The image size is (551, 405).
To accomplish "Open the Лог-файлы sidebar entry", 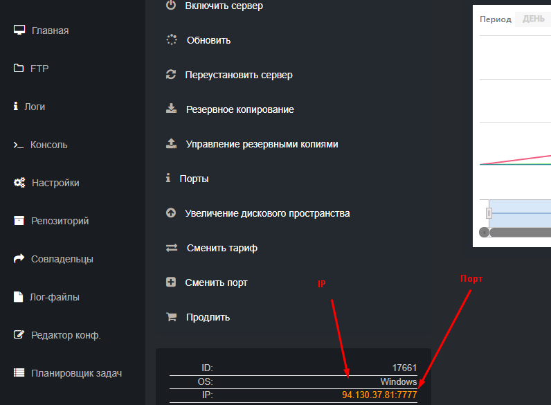I will [x=55, y=297].
